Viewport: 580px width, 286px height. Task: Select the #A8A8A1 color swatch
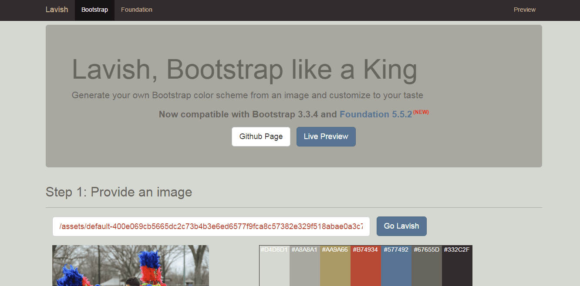point(305,266)
